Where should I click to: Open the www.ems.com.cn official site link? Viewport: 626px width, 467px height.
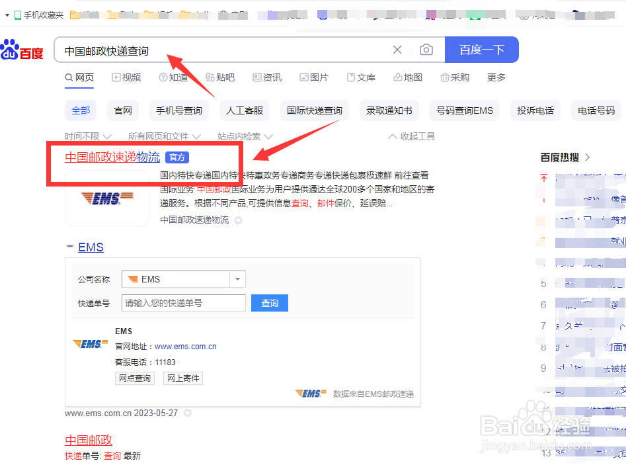point(186,347)
